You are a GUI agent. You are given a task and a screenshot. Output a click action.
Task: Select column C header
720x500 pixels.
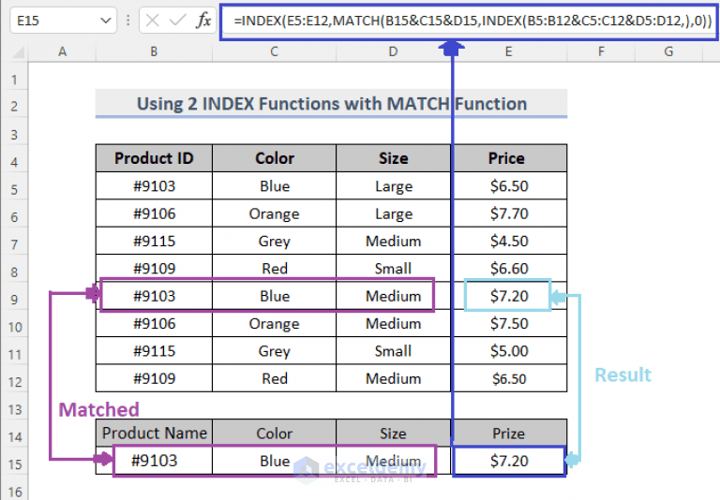click(274, 51)
